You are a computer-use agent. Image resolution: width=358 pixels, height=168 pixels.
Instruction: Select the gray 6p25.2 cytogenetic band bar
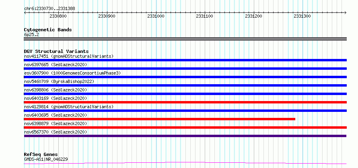click(185, 39)
